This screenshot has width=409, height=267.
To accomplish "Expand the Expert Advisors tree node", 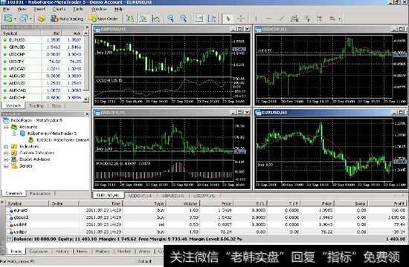I will (6, 159).
